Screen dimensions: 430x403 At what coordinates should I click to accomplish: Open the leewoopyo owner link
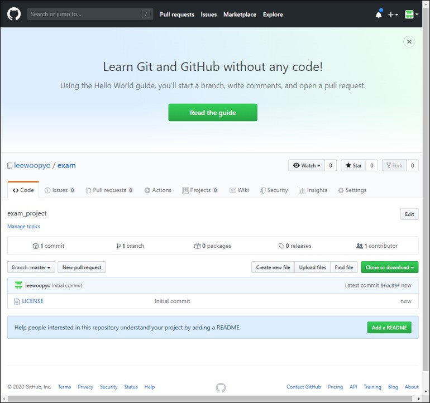coord(32,165)
